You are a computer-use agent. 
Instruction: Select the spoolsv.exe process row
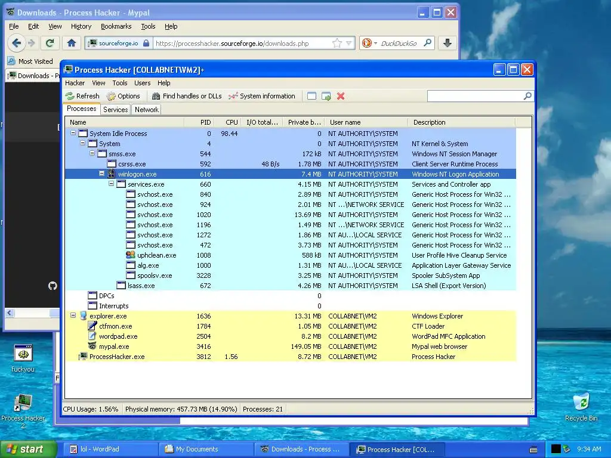[x=291, y=276]
